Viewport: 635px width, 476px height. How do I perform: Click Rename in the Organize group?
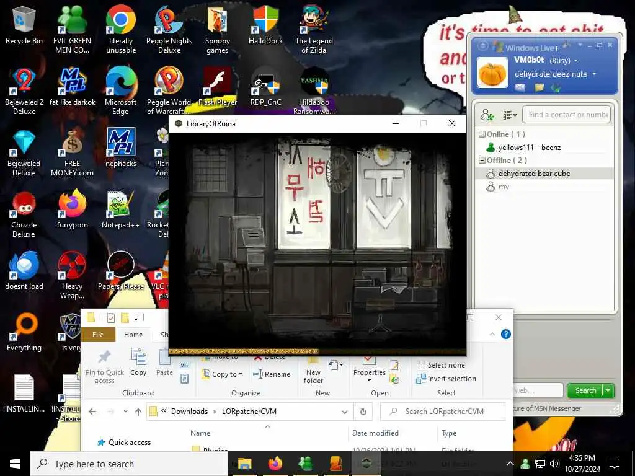click(272, 374)
